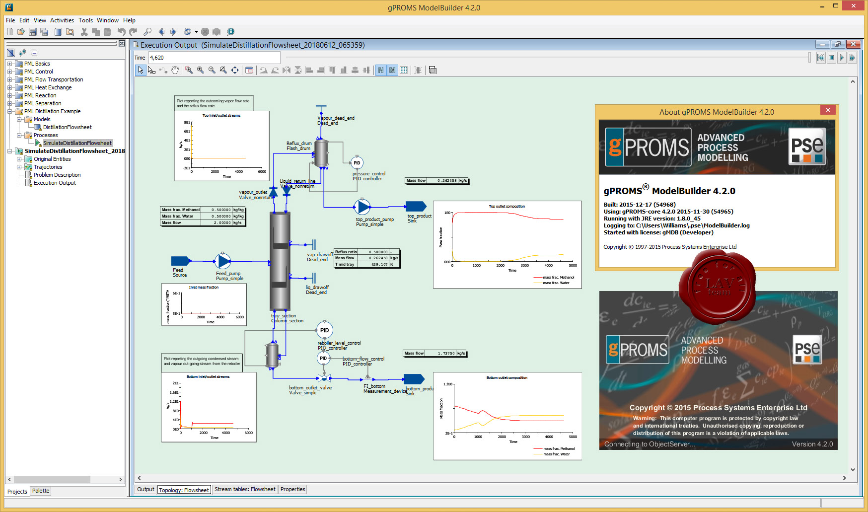
Task: Click the Forward navigation arrow
Action: pyautogui.click(x=173, y=32)
